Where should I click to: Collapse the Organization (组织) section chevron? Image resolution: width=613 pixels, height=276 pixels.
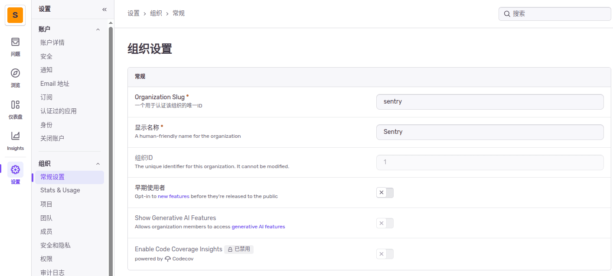98,164
